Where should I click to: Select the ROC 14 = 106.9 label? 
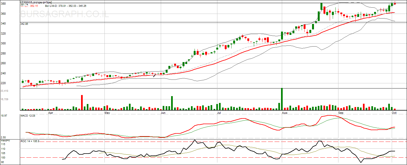point(30,141)
